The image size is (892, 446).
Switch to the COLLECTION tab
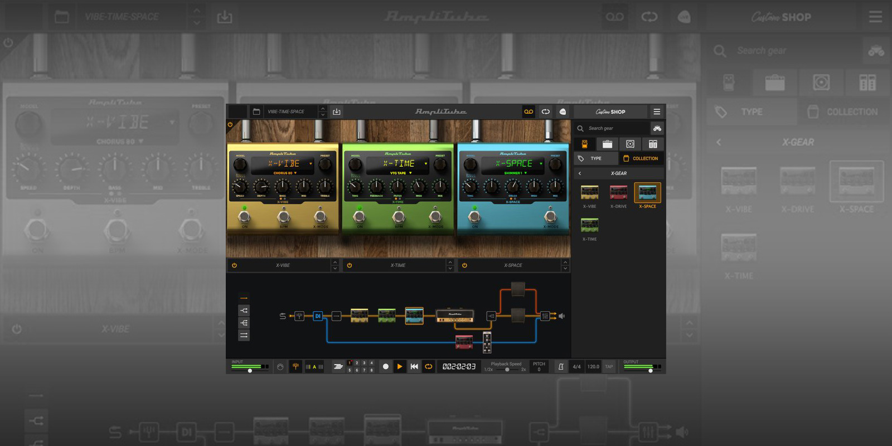point(641,158)
